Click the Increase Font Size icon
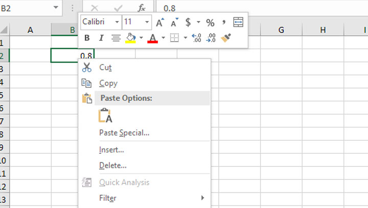 pos(160,23)
